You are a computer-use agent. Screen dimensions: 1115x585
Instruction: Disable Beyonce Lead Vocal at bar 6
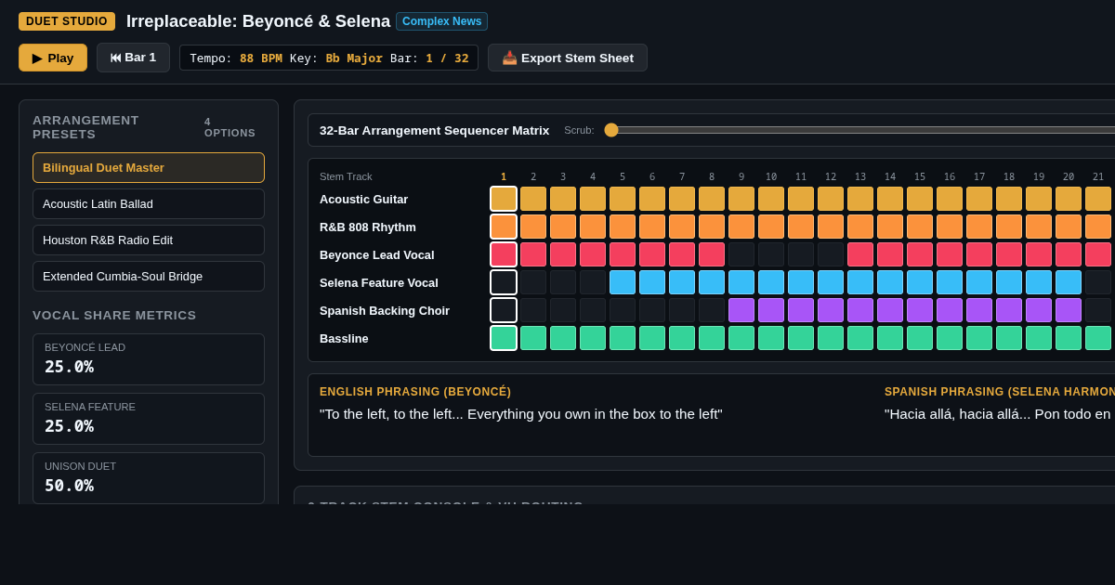652,254
